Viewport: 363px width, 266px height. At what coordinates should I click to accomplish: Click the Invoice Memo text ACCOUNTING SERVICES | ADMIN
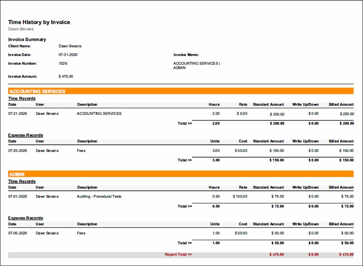pos(197,66)
